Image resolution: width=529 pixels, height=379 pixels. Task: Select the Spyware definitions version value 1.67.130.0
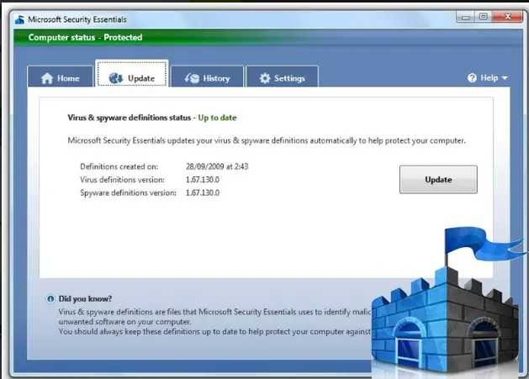pyautogui.click(x=203, y=193)
